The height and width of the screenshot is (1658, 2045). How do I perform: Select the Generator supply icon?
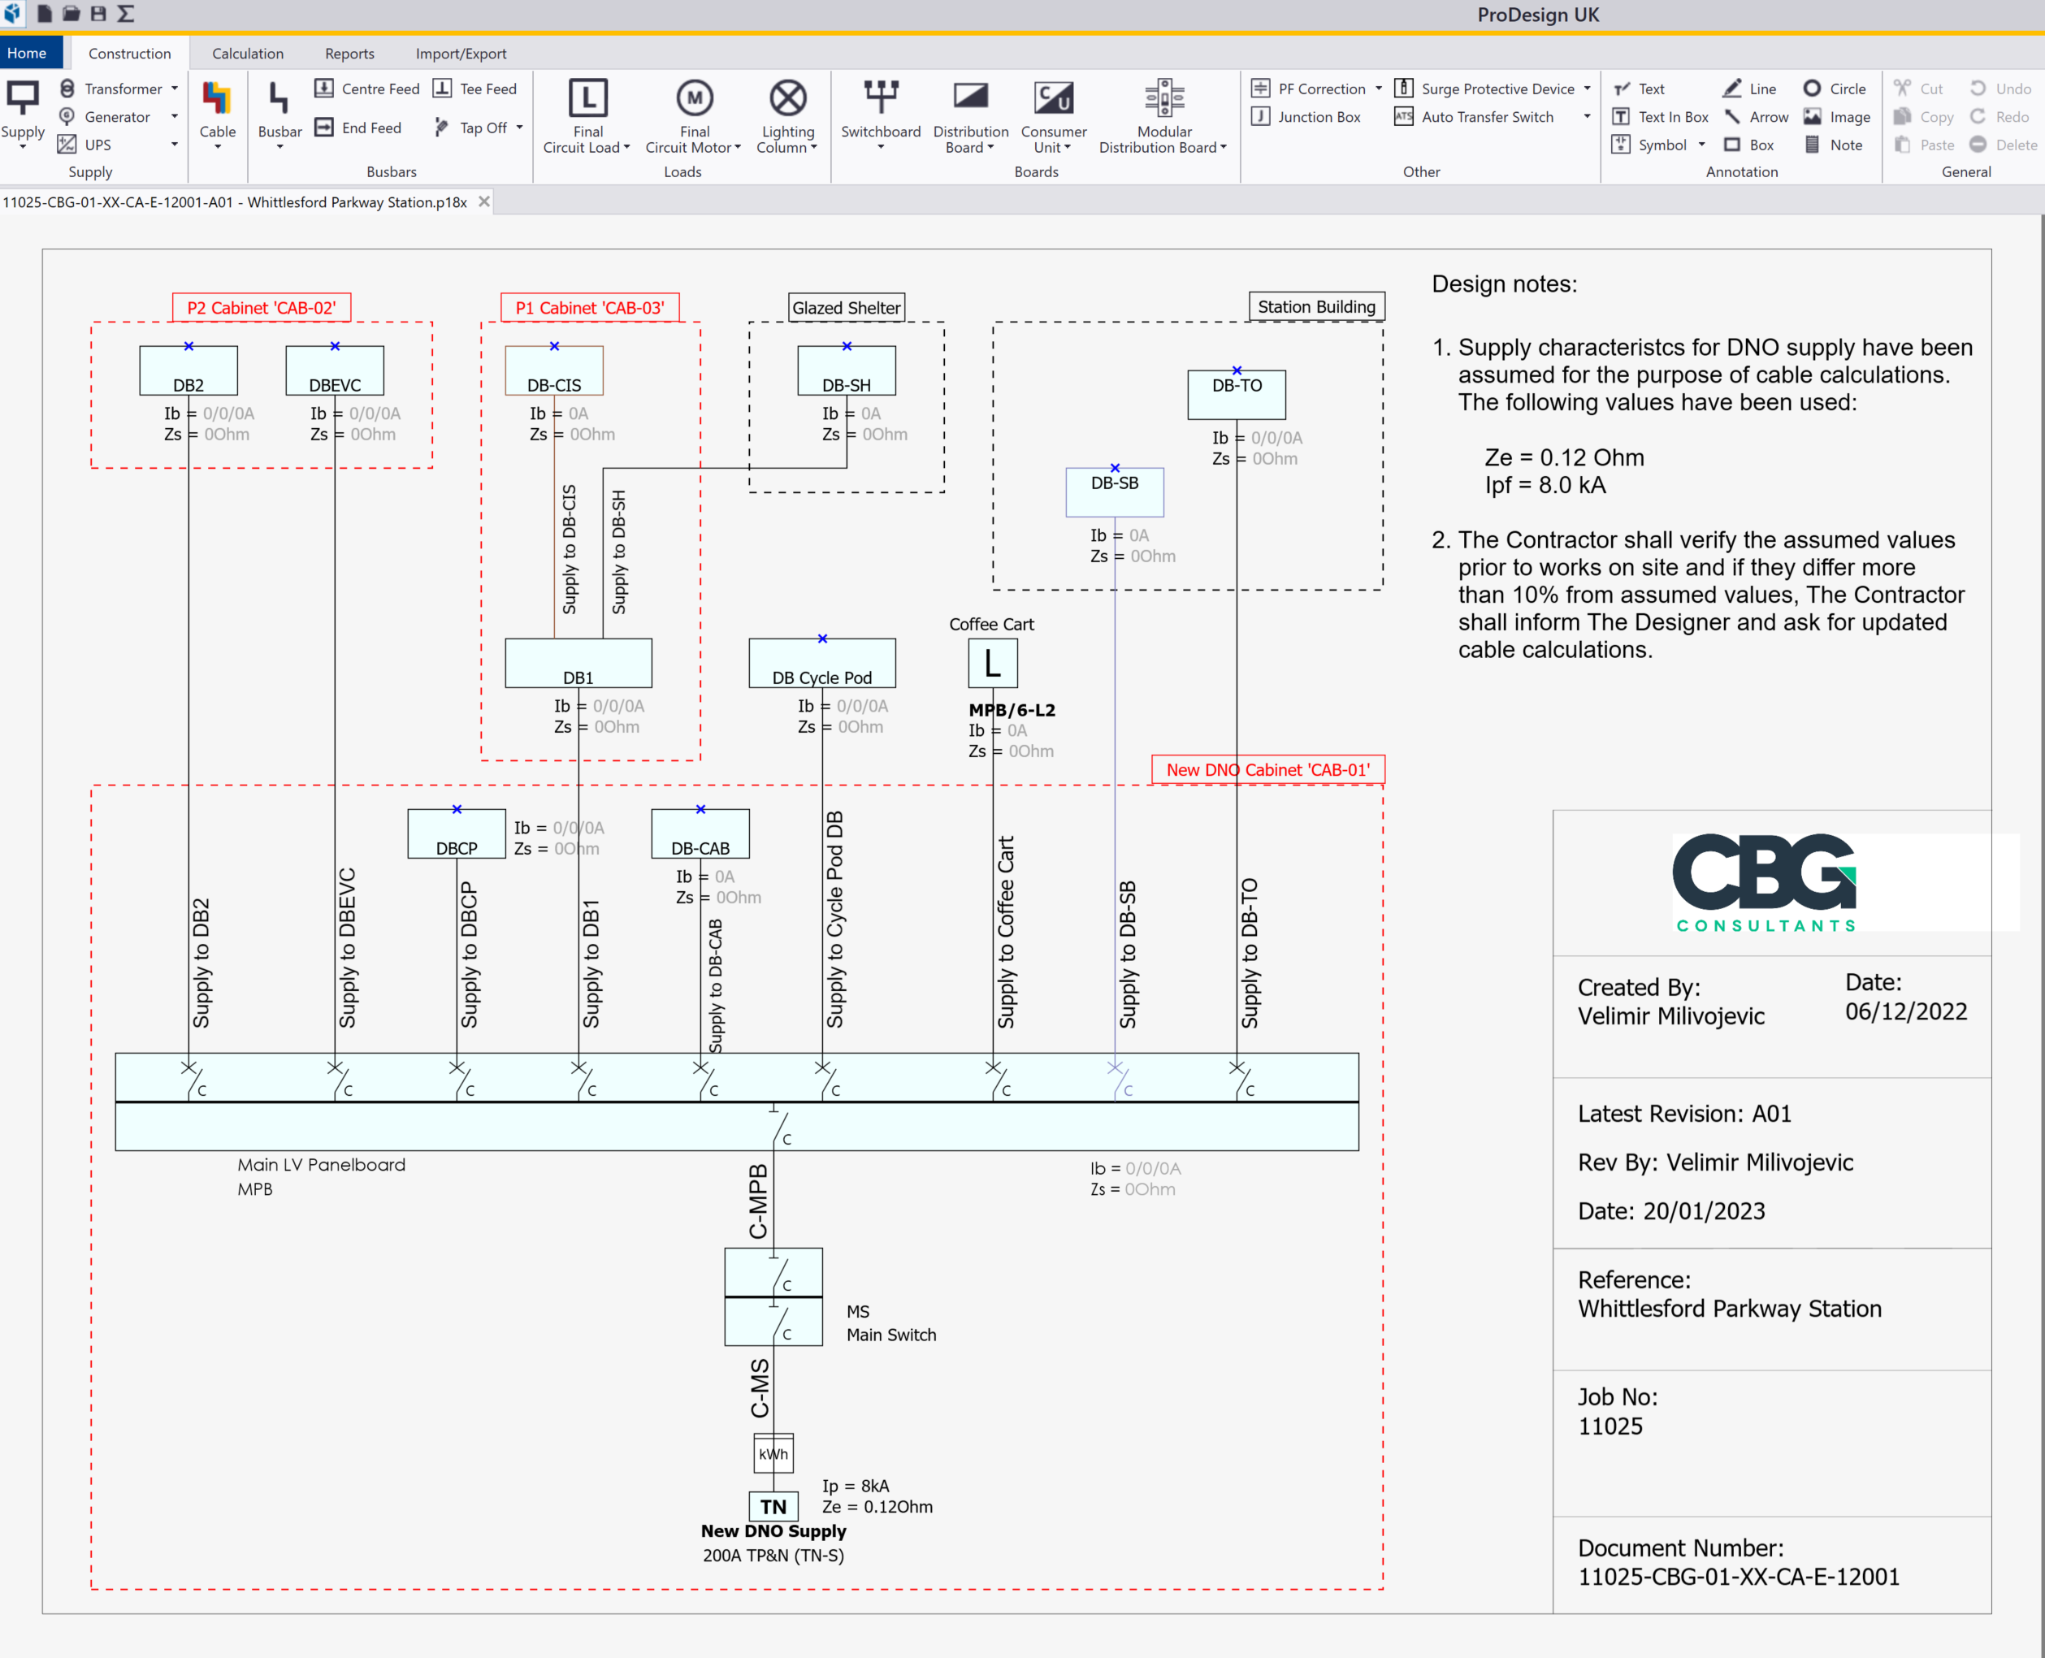coord(67,116)
